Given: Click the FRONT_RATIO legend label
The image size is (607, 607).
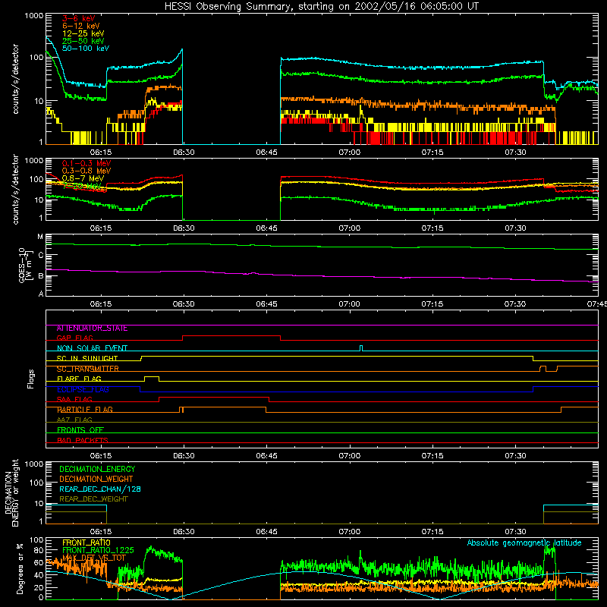Looking at the screenshot, I should pos(86,543).
